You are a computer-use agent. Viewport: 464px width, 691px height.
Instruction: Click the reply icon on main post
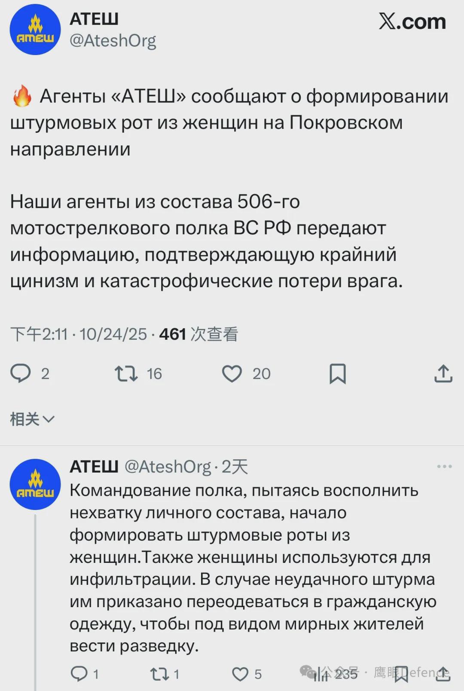(21, 373)
